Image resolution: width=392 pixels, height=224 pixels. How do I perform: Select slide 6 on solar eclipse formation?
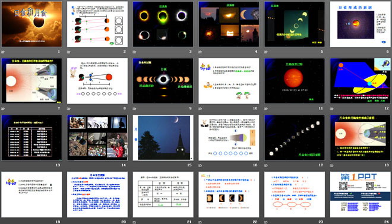pos(361,24)
